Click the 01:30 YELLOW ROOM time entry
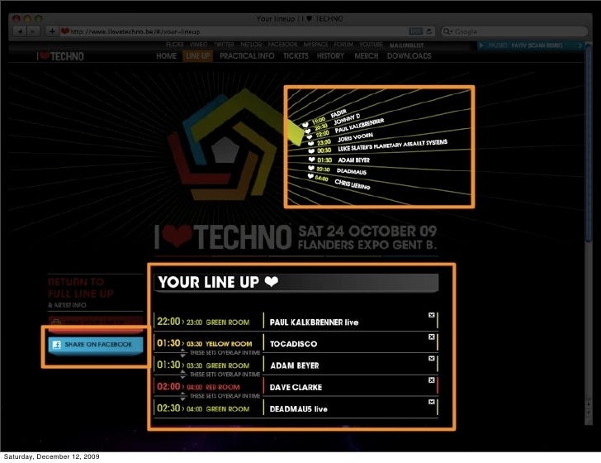Viewport: 601px width, 463px height. (x=204, y=343)
